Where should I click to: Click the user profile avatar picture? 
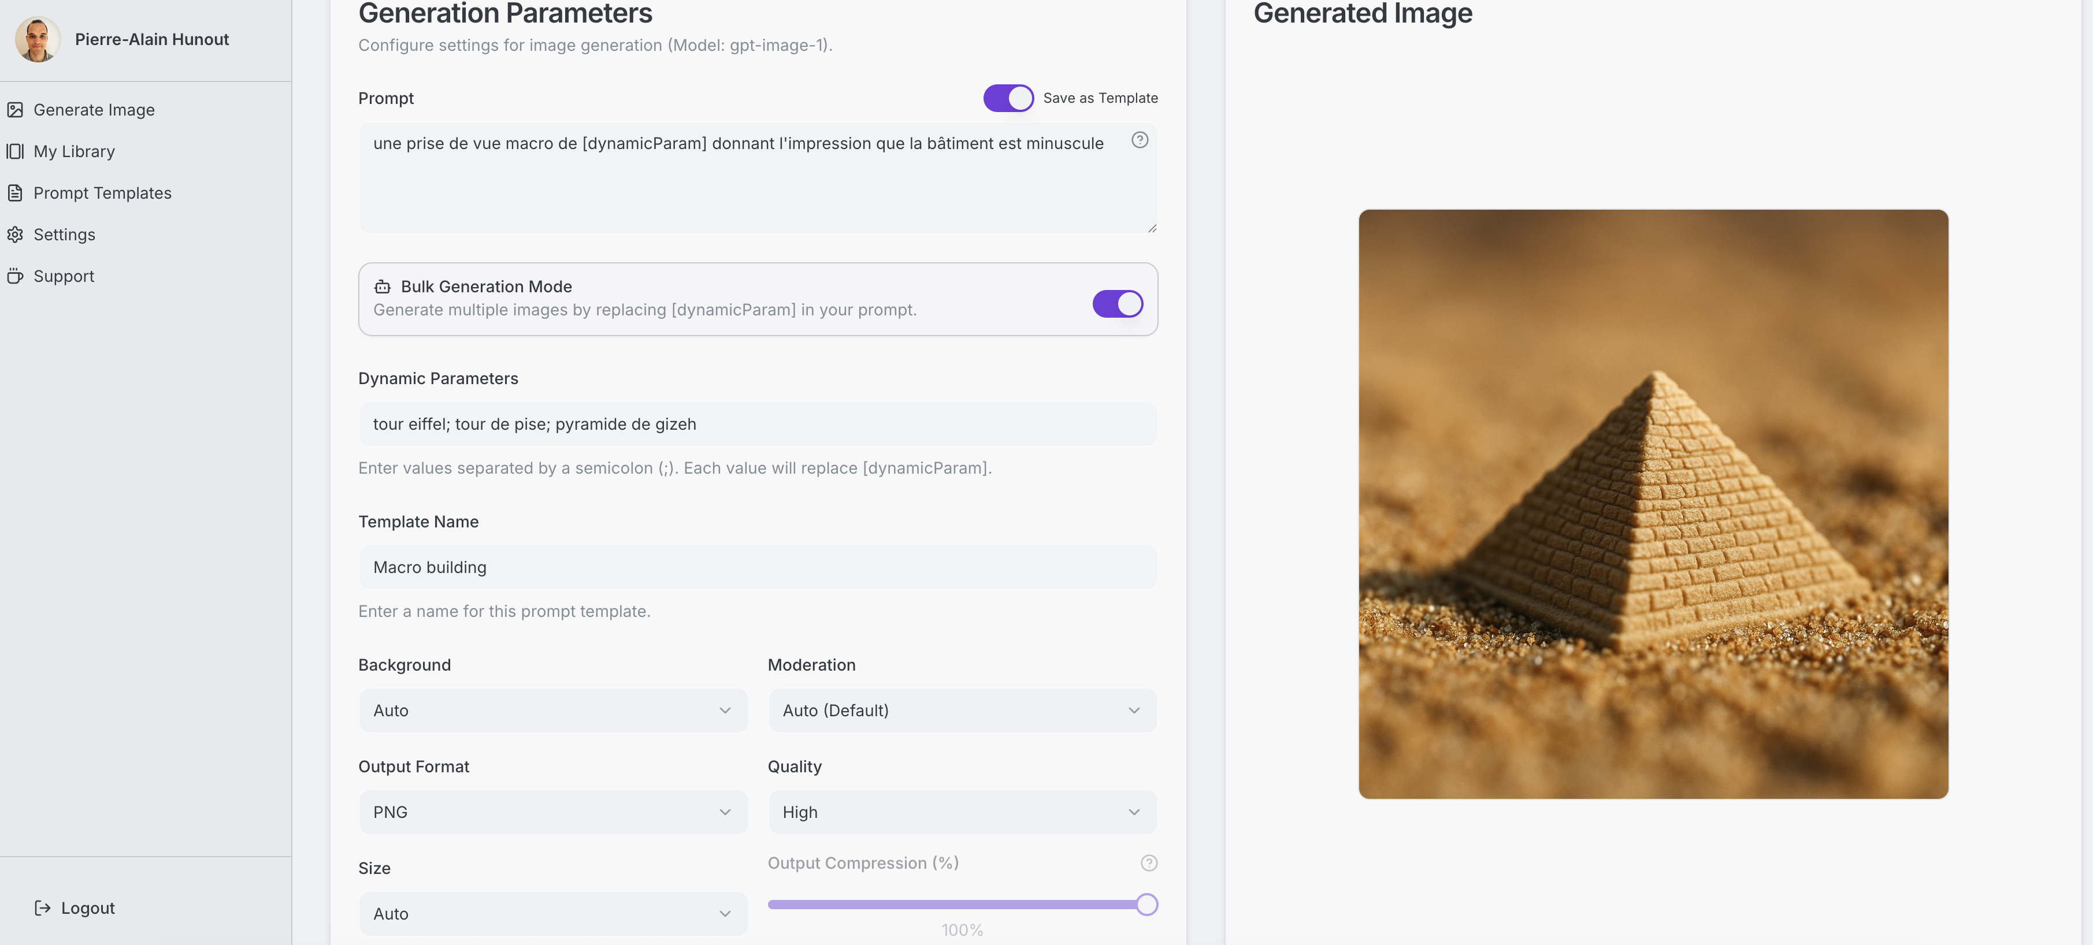[38, 39]
